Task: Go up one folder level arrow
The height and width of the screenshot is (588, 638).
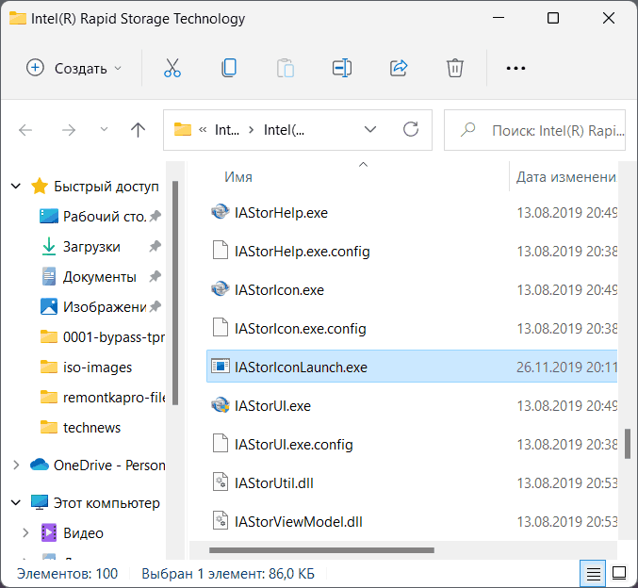Action: 138,130
